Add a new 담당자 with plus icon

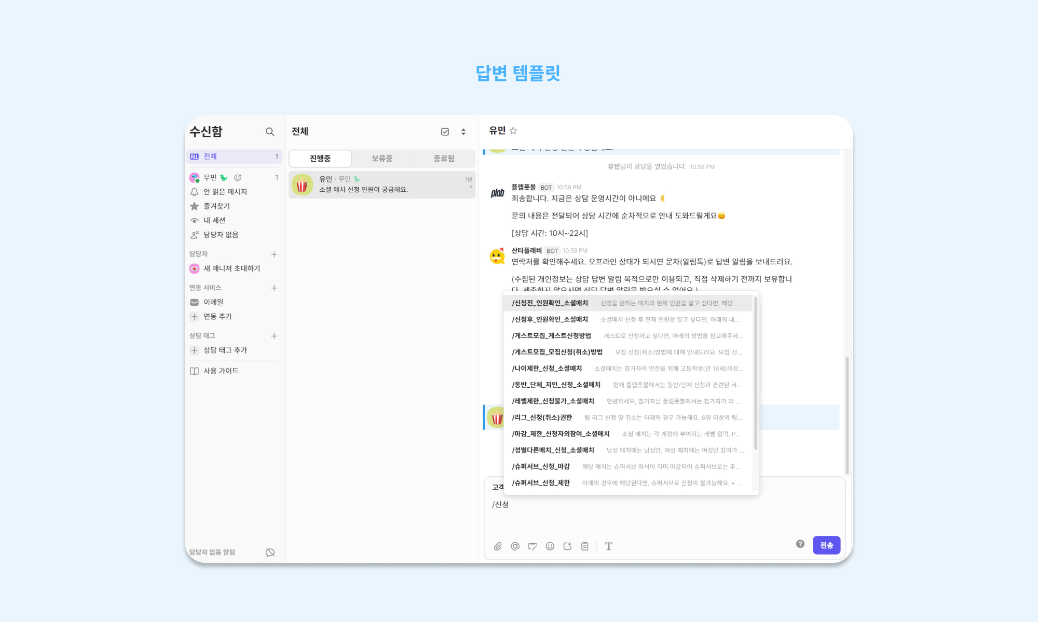coord(274,254)
